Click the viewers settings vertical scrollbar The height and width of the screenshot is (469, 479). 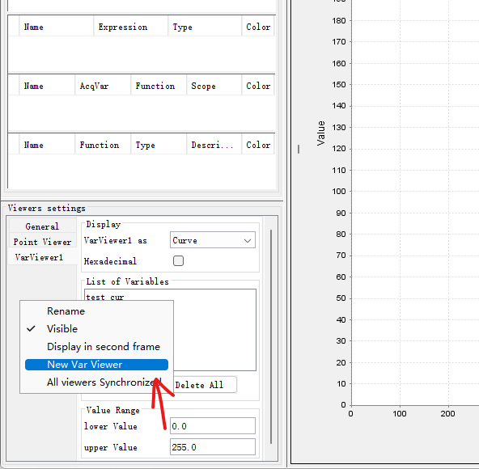pyautogui.click(x=271, y=336)
